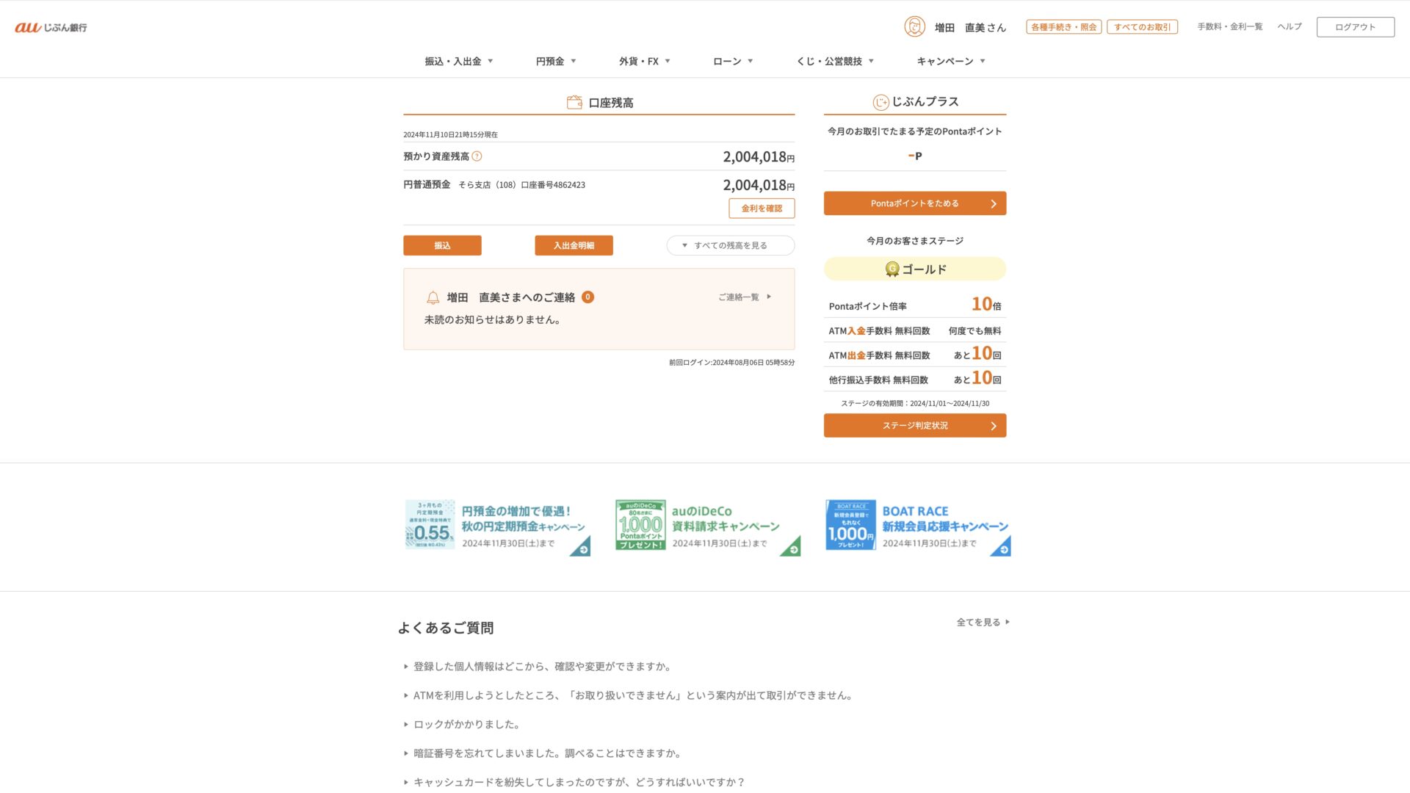The height and width of the screenshot is (793, 1410).
Task: Click the じぶんプラス smiley icon
Action: [x=881, y=102]
